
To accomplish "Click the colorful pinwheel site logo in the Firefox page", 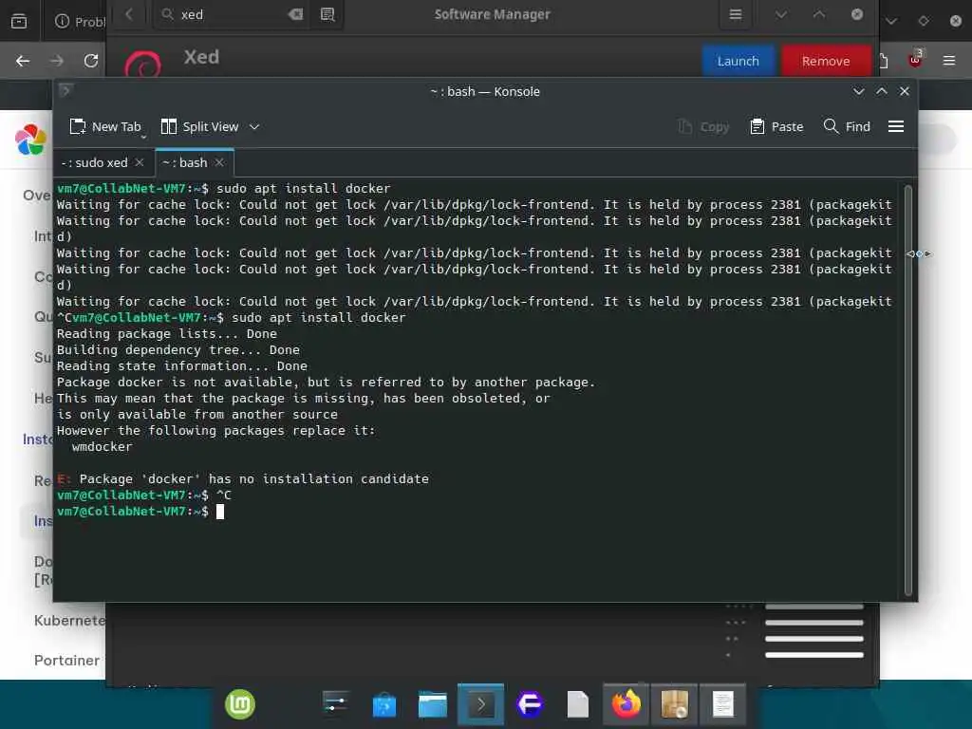I will click(x=31, y=139).
